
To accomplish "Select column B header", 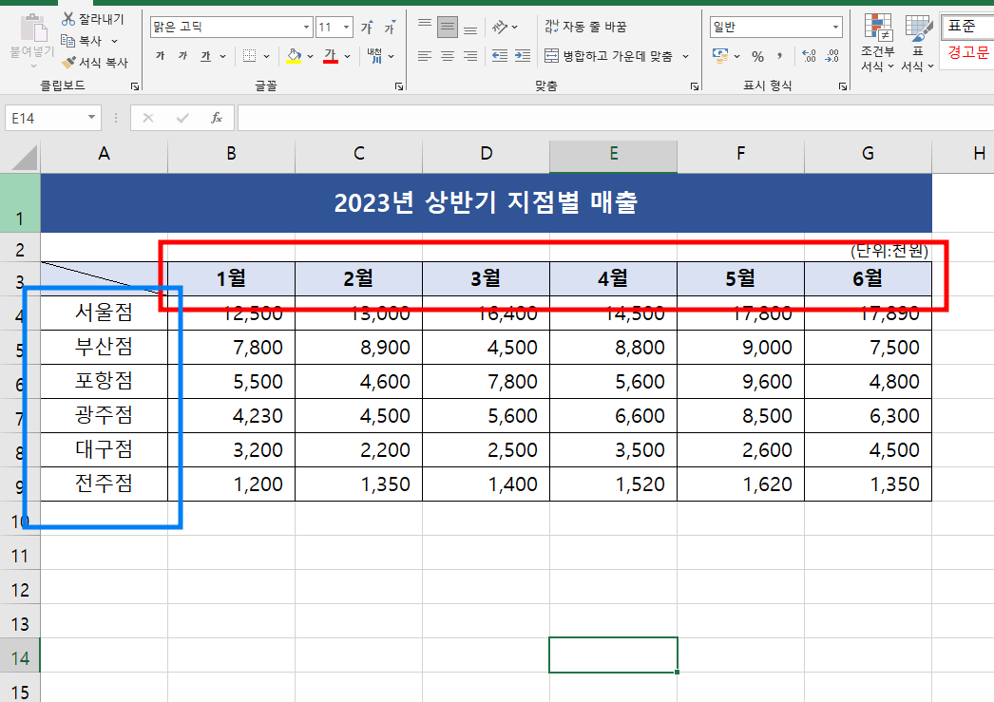I will point(231,153).
